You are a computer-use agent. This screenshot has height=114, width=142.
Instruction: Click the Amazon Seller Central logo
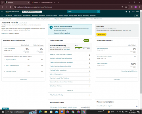pyautogui.click(x=12, y=12)
